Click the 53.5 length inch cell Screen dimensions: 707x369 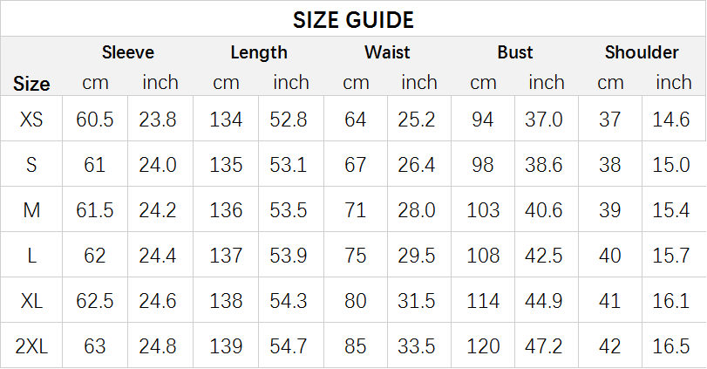click(289, 210)
